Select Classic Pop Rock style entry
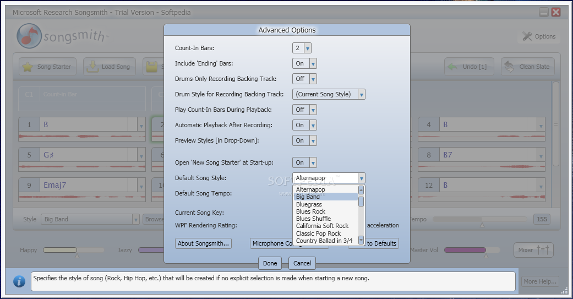Image resolution: width=573 pixels, height=299 pixels. click(x=325, y=233)
